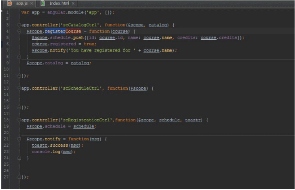Click the word angular on line 1
The image size is (295, 190).
click(57, 13)
